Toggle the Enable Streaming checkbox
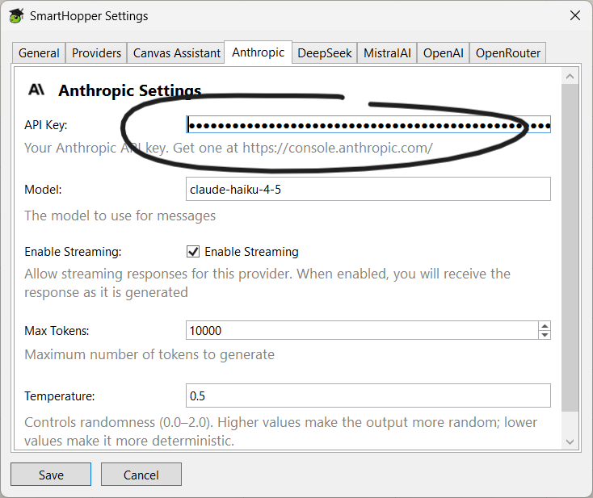This screenshot has width=593, height=498. [193, 251]
